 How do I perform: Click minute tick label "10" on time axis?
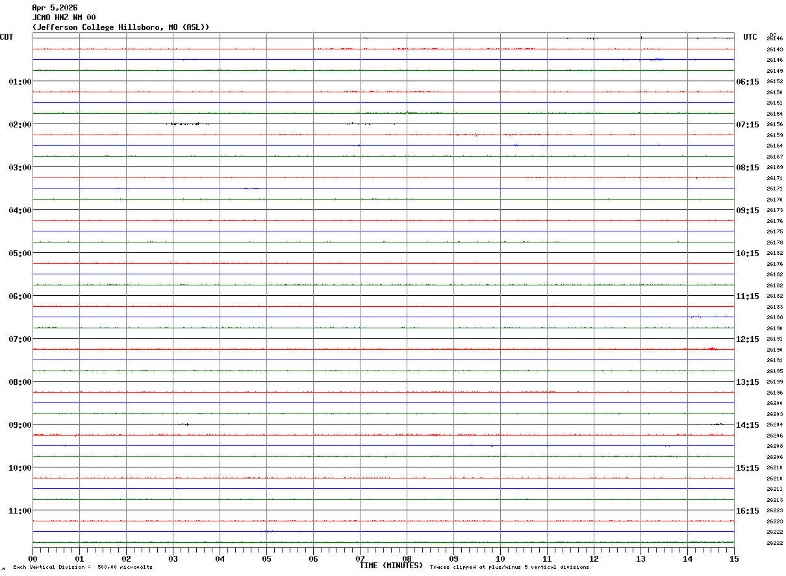tap(500, 558)
